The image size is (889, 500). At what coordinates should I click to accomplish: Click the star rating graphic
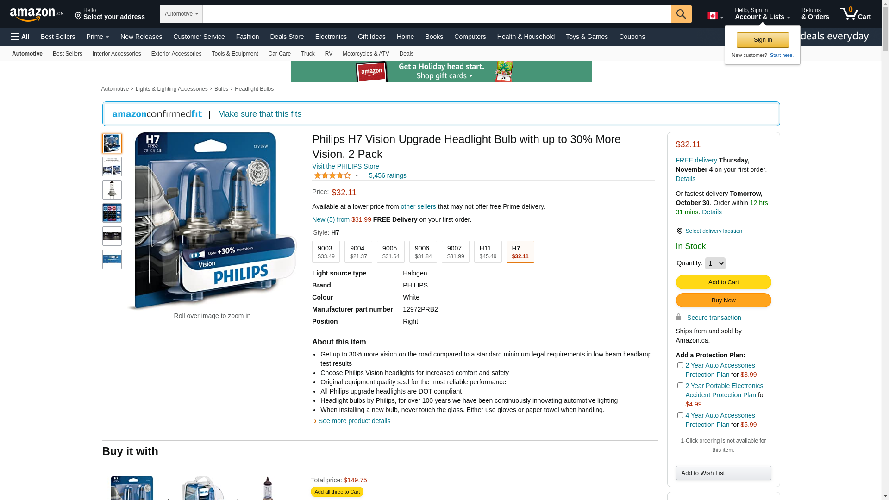(332, 175)
